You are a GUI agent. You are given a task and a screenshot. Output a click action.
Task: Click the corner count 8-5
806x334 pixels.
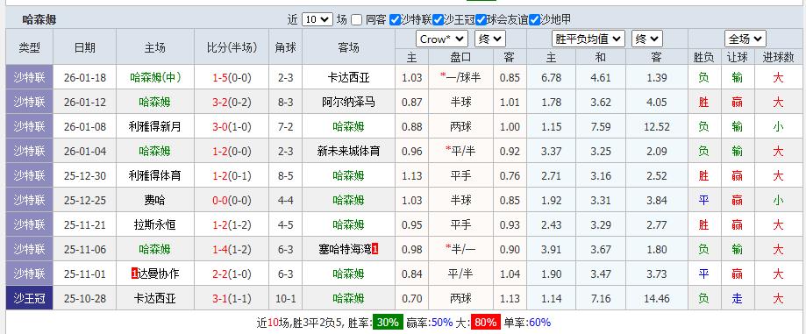pyautogui.click(x=285, y=175)
